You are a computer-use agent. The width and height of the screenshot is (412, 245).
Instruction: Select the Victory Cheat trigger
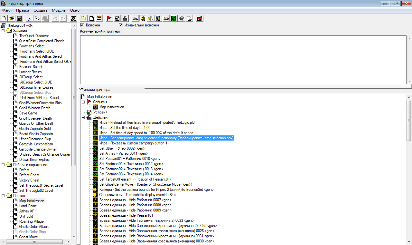(x=29, y=180)
